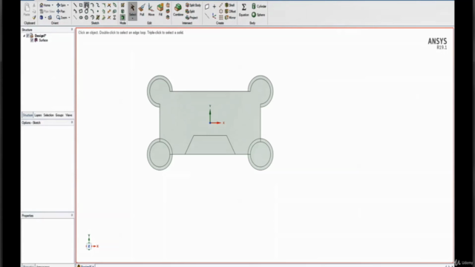The height and width of the screenshot is (267, 475).
Task: Click the Axis origin tool in Create
Action: point(214,16)
